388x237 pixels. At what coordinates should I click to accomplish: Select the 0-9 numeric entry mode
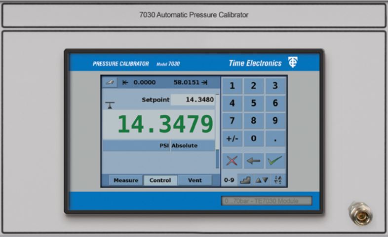pyautogui.click(x=229, y=180)
